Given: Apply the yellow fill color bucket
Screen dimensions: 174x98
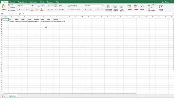Looking at the screenshot, I should [37, 10].
